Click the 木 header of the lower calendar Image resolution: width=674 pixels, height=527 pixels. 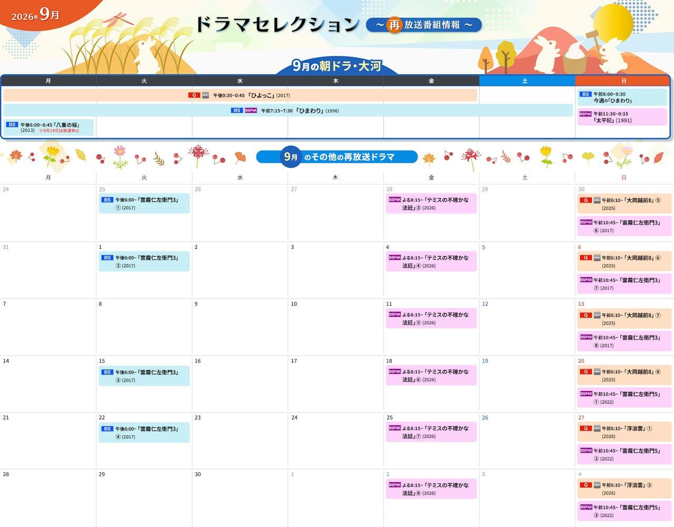335,178
